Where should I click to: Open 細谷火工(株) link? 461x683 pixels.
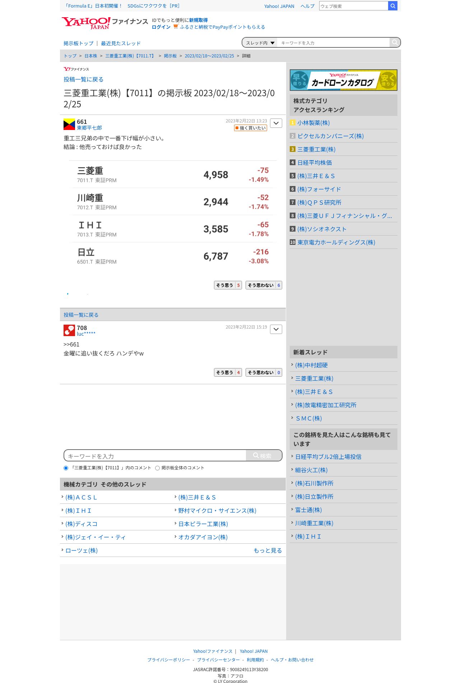point(311,470)
